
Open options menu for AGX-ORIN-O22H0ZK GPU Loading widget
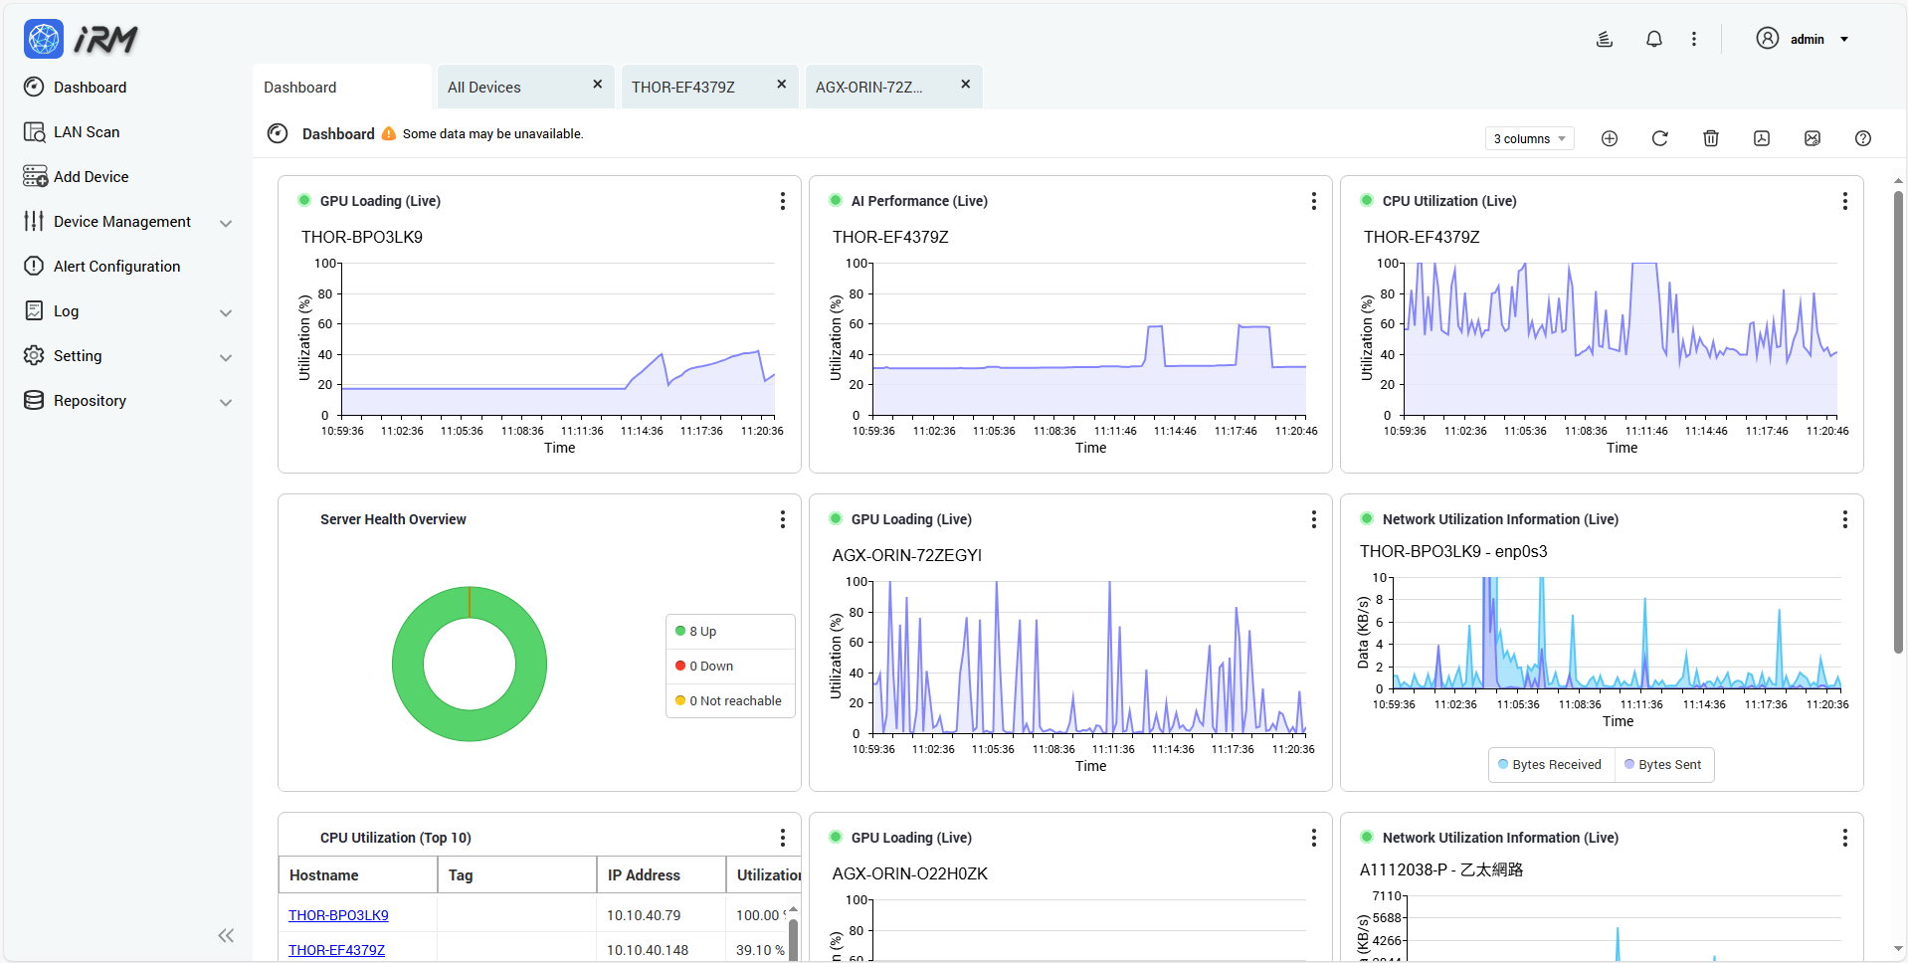click(x=1314, y=838)
